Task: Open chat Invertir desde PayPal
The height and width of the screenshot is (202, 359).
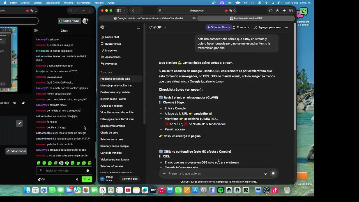Action: click(113, 99)
